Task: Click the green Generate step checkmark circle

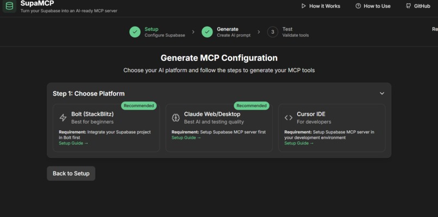Action: 207,32
